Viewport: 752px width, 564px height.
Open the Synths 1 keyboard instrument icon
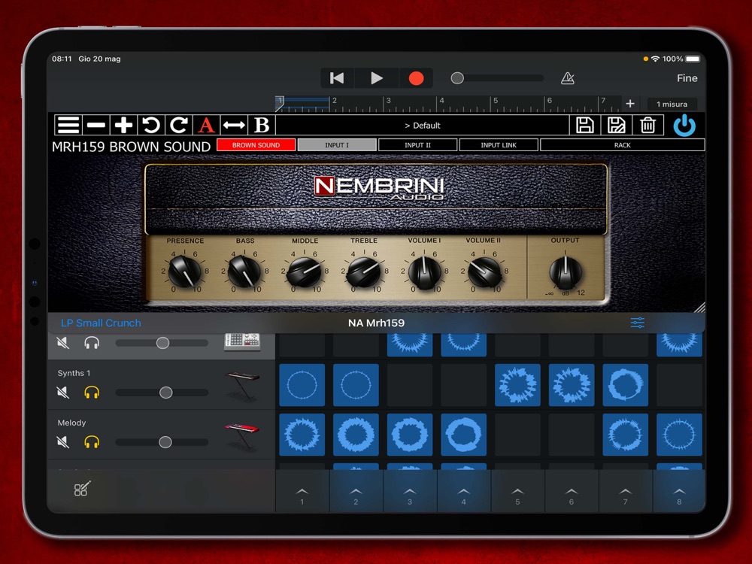242,386
